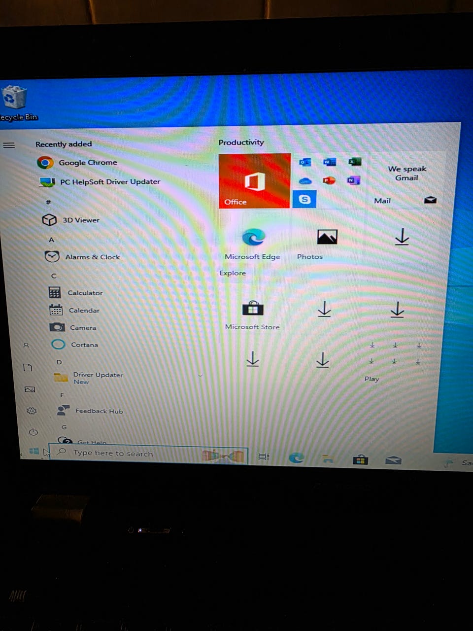Click the Explore group header
473x631 pixels.
[233, 273]
